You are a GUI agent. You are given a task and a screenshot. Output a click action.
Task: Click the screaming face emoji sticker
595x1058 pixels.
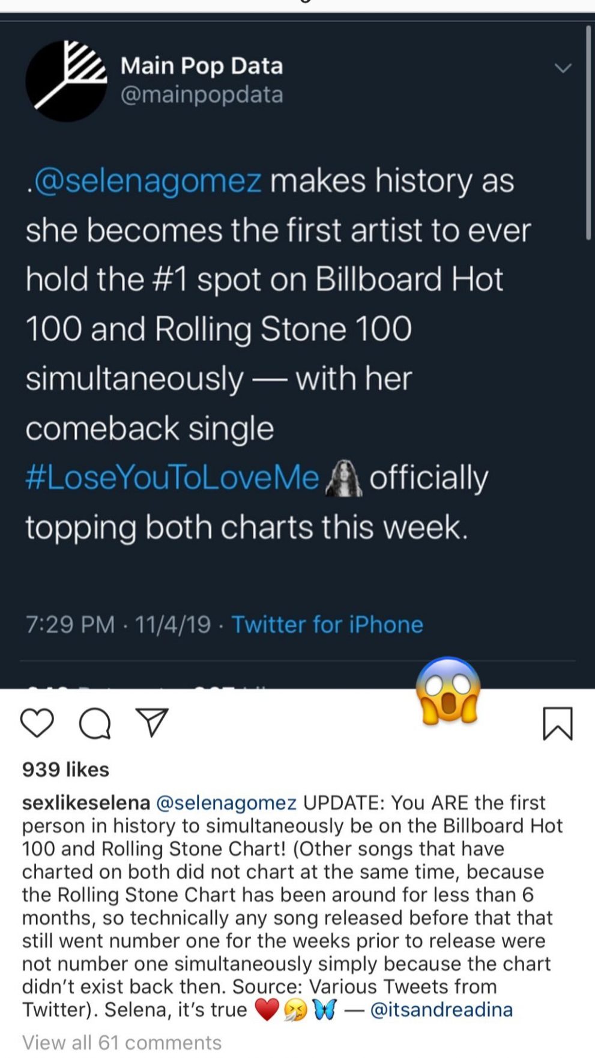tap(449, 690)
